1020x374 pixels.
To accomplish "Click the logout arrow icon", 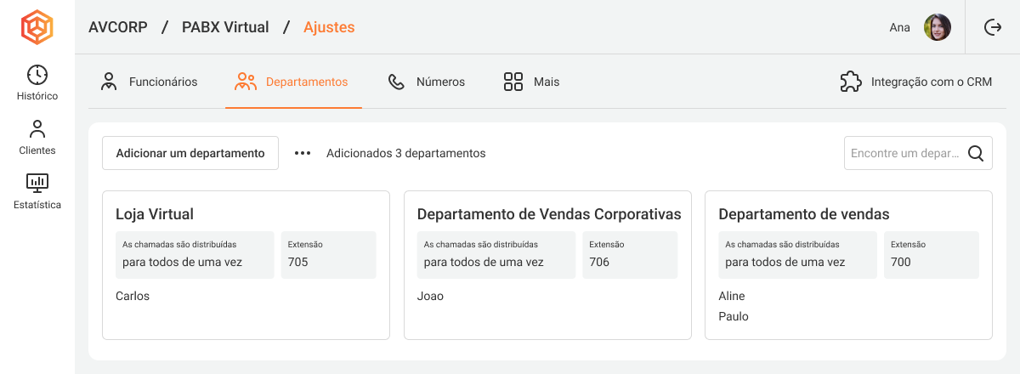I will tap(992, 27).
